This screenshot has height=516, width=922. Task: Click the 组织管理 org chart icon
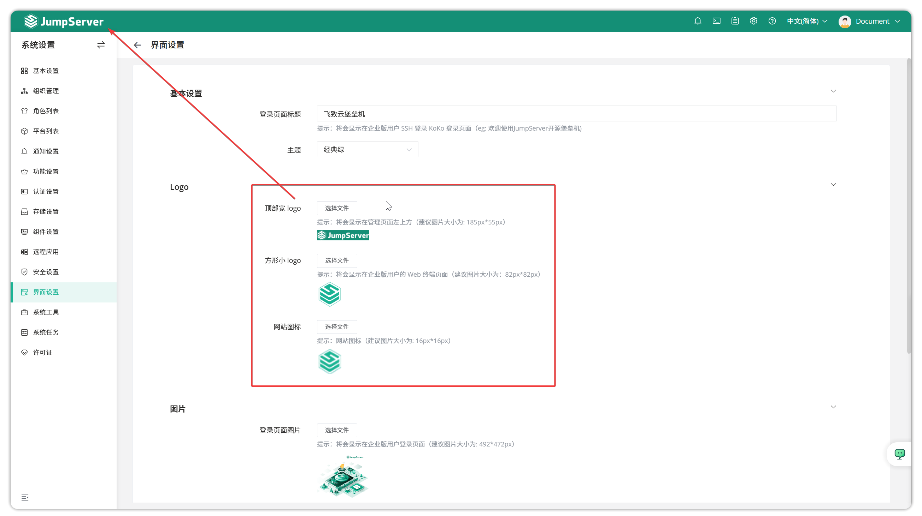pyautogui.click(x=24, y=91)
